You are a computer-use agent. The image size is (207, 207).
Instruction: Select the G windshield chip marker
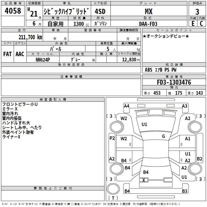click(164, 136)
